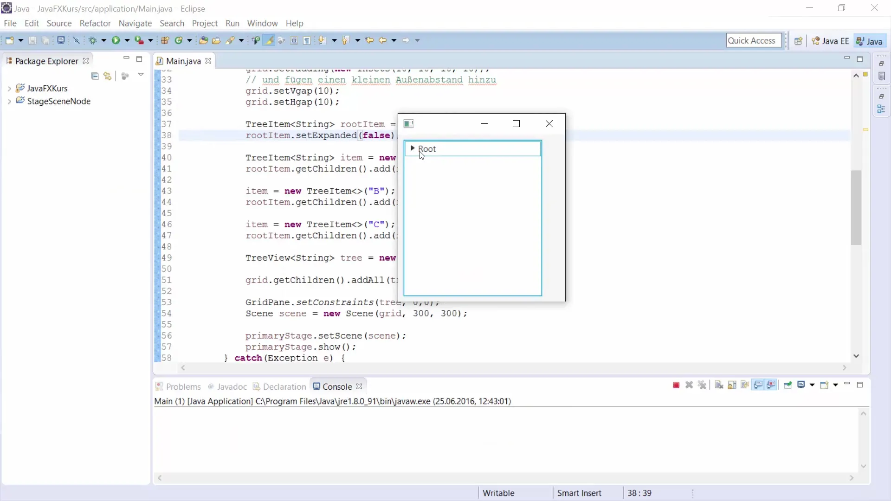Switch to the Javadoc tab
This screenshot has width=891, height=501.
coord(227,386)
